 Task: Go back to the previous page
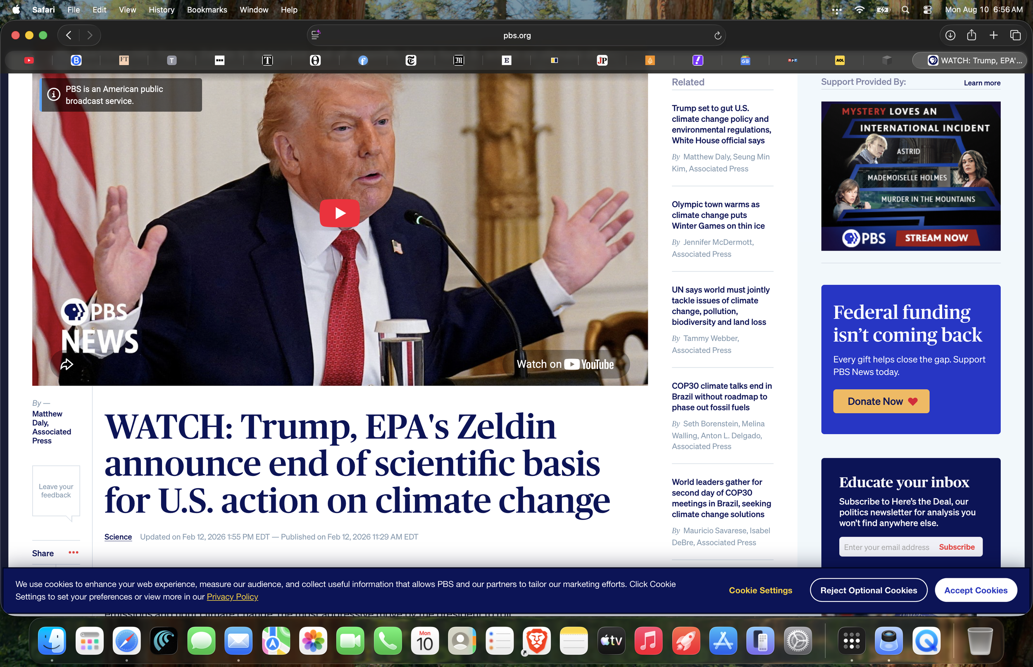tap(69, 35)
